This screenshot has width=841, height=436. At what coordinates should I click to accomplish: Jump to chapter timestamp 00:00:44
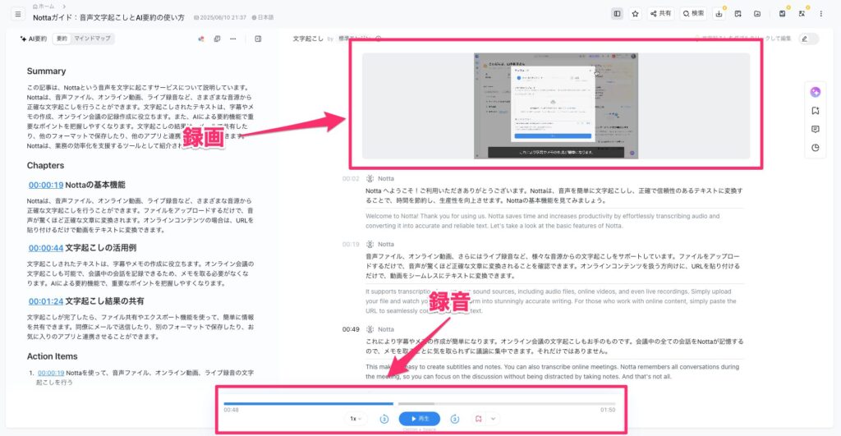[x=46, y=248]
